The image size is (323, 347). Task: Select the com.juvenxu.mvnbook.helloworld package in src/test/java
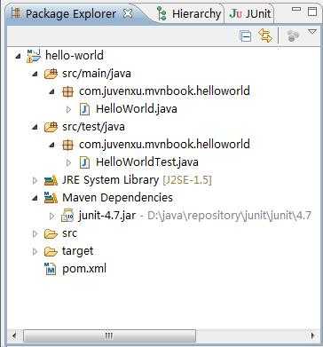(164, 144)
